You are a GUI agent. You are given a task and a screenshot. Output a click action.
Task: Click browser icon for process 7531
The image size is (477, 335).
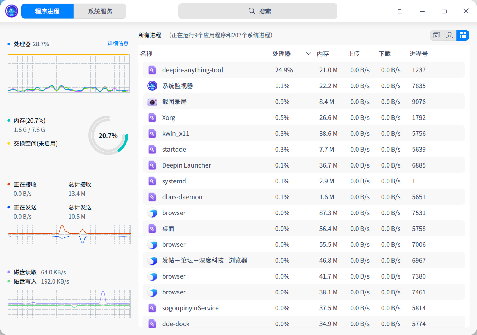click(152, 213)
